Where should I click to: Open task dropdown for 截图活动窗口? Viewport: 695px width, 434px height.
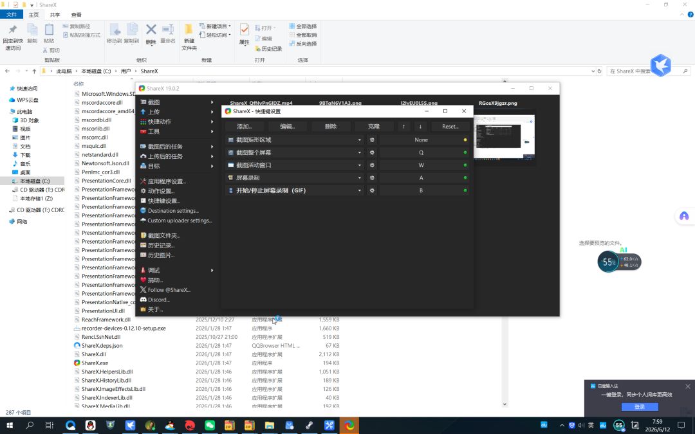[360, 165]
